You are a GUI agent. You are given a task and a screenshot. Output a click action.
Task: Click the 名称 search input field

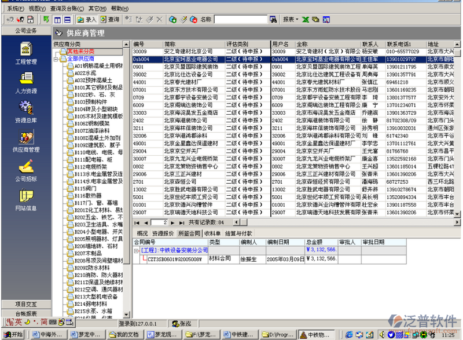pyautogui.click(x=240, y=20)
